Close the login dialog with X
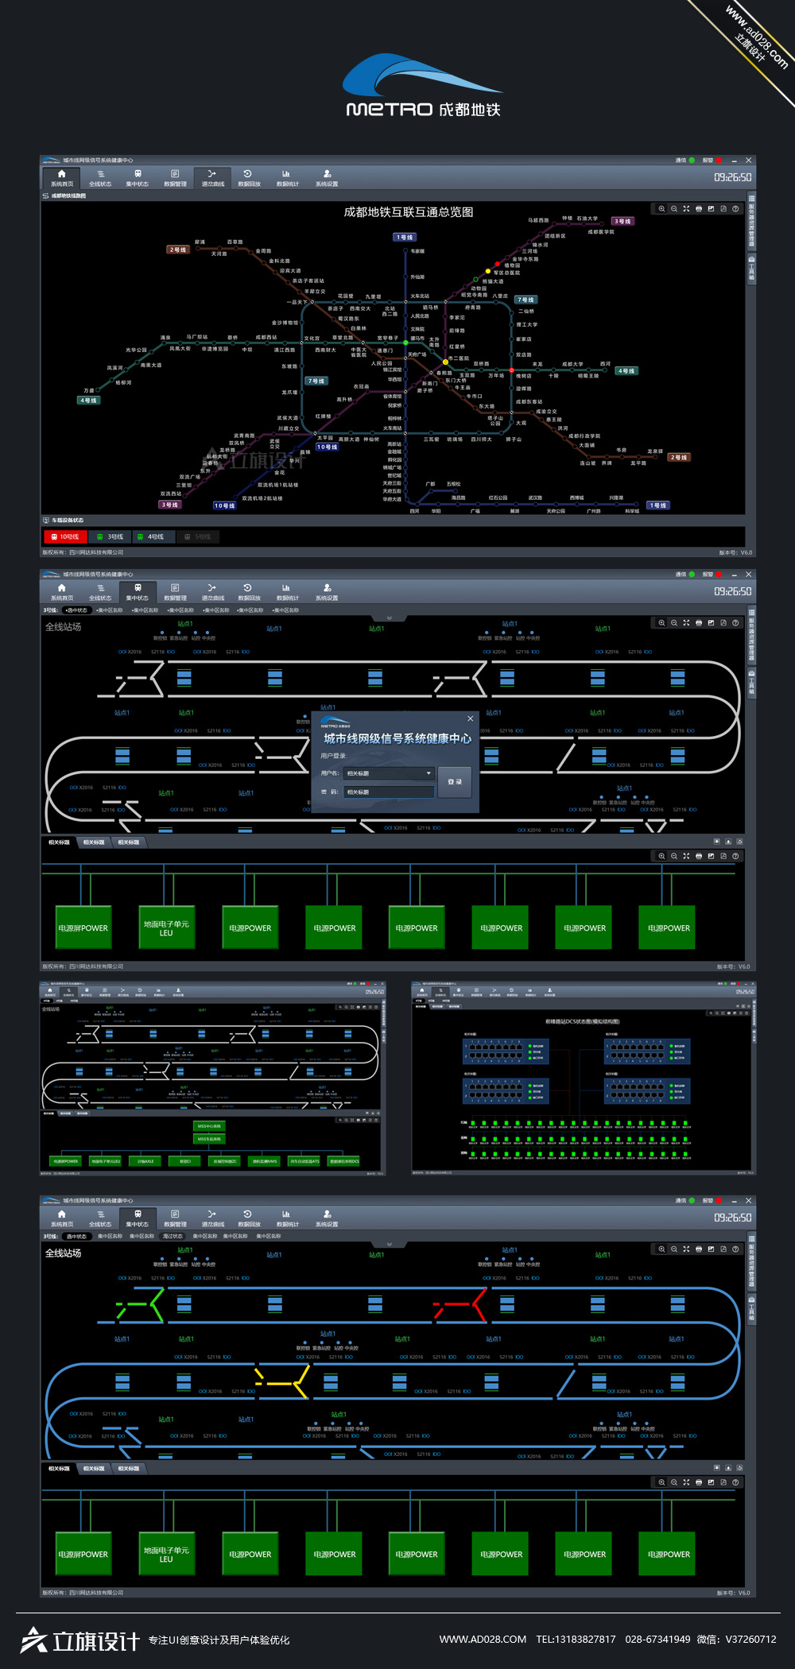This screenshot has height=1669, width=795. tap(470, 718)
